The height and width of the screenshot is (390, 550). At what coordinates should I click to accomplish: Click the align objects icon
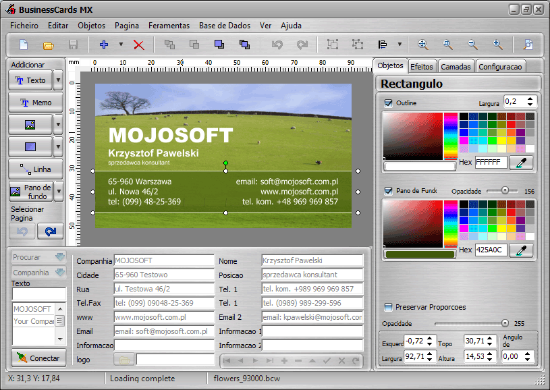pyautogui.click(x=383, y=44)
